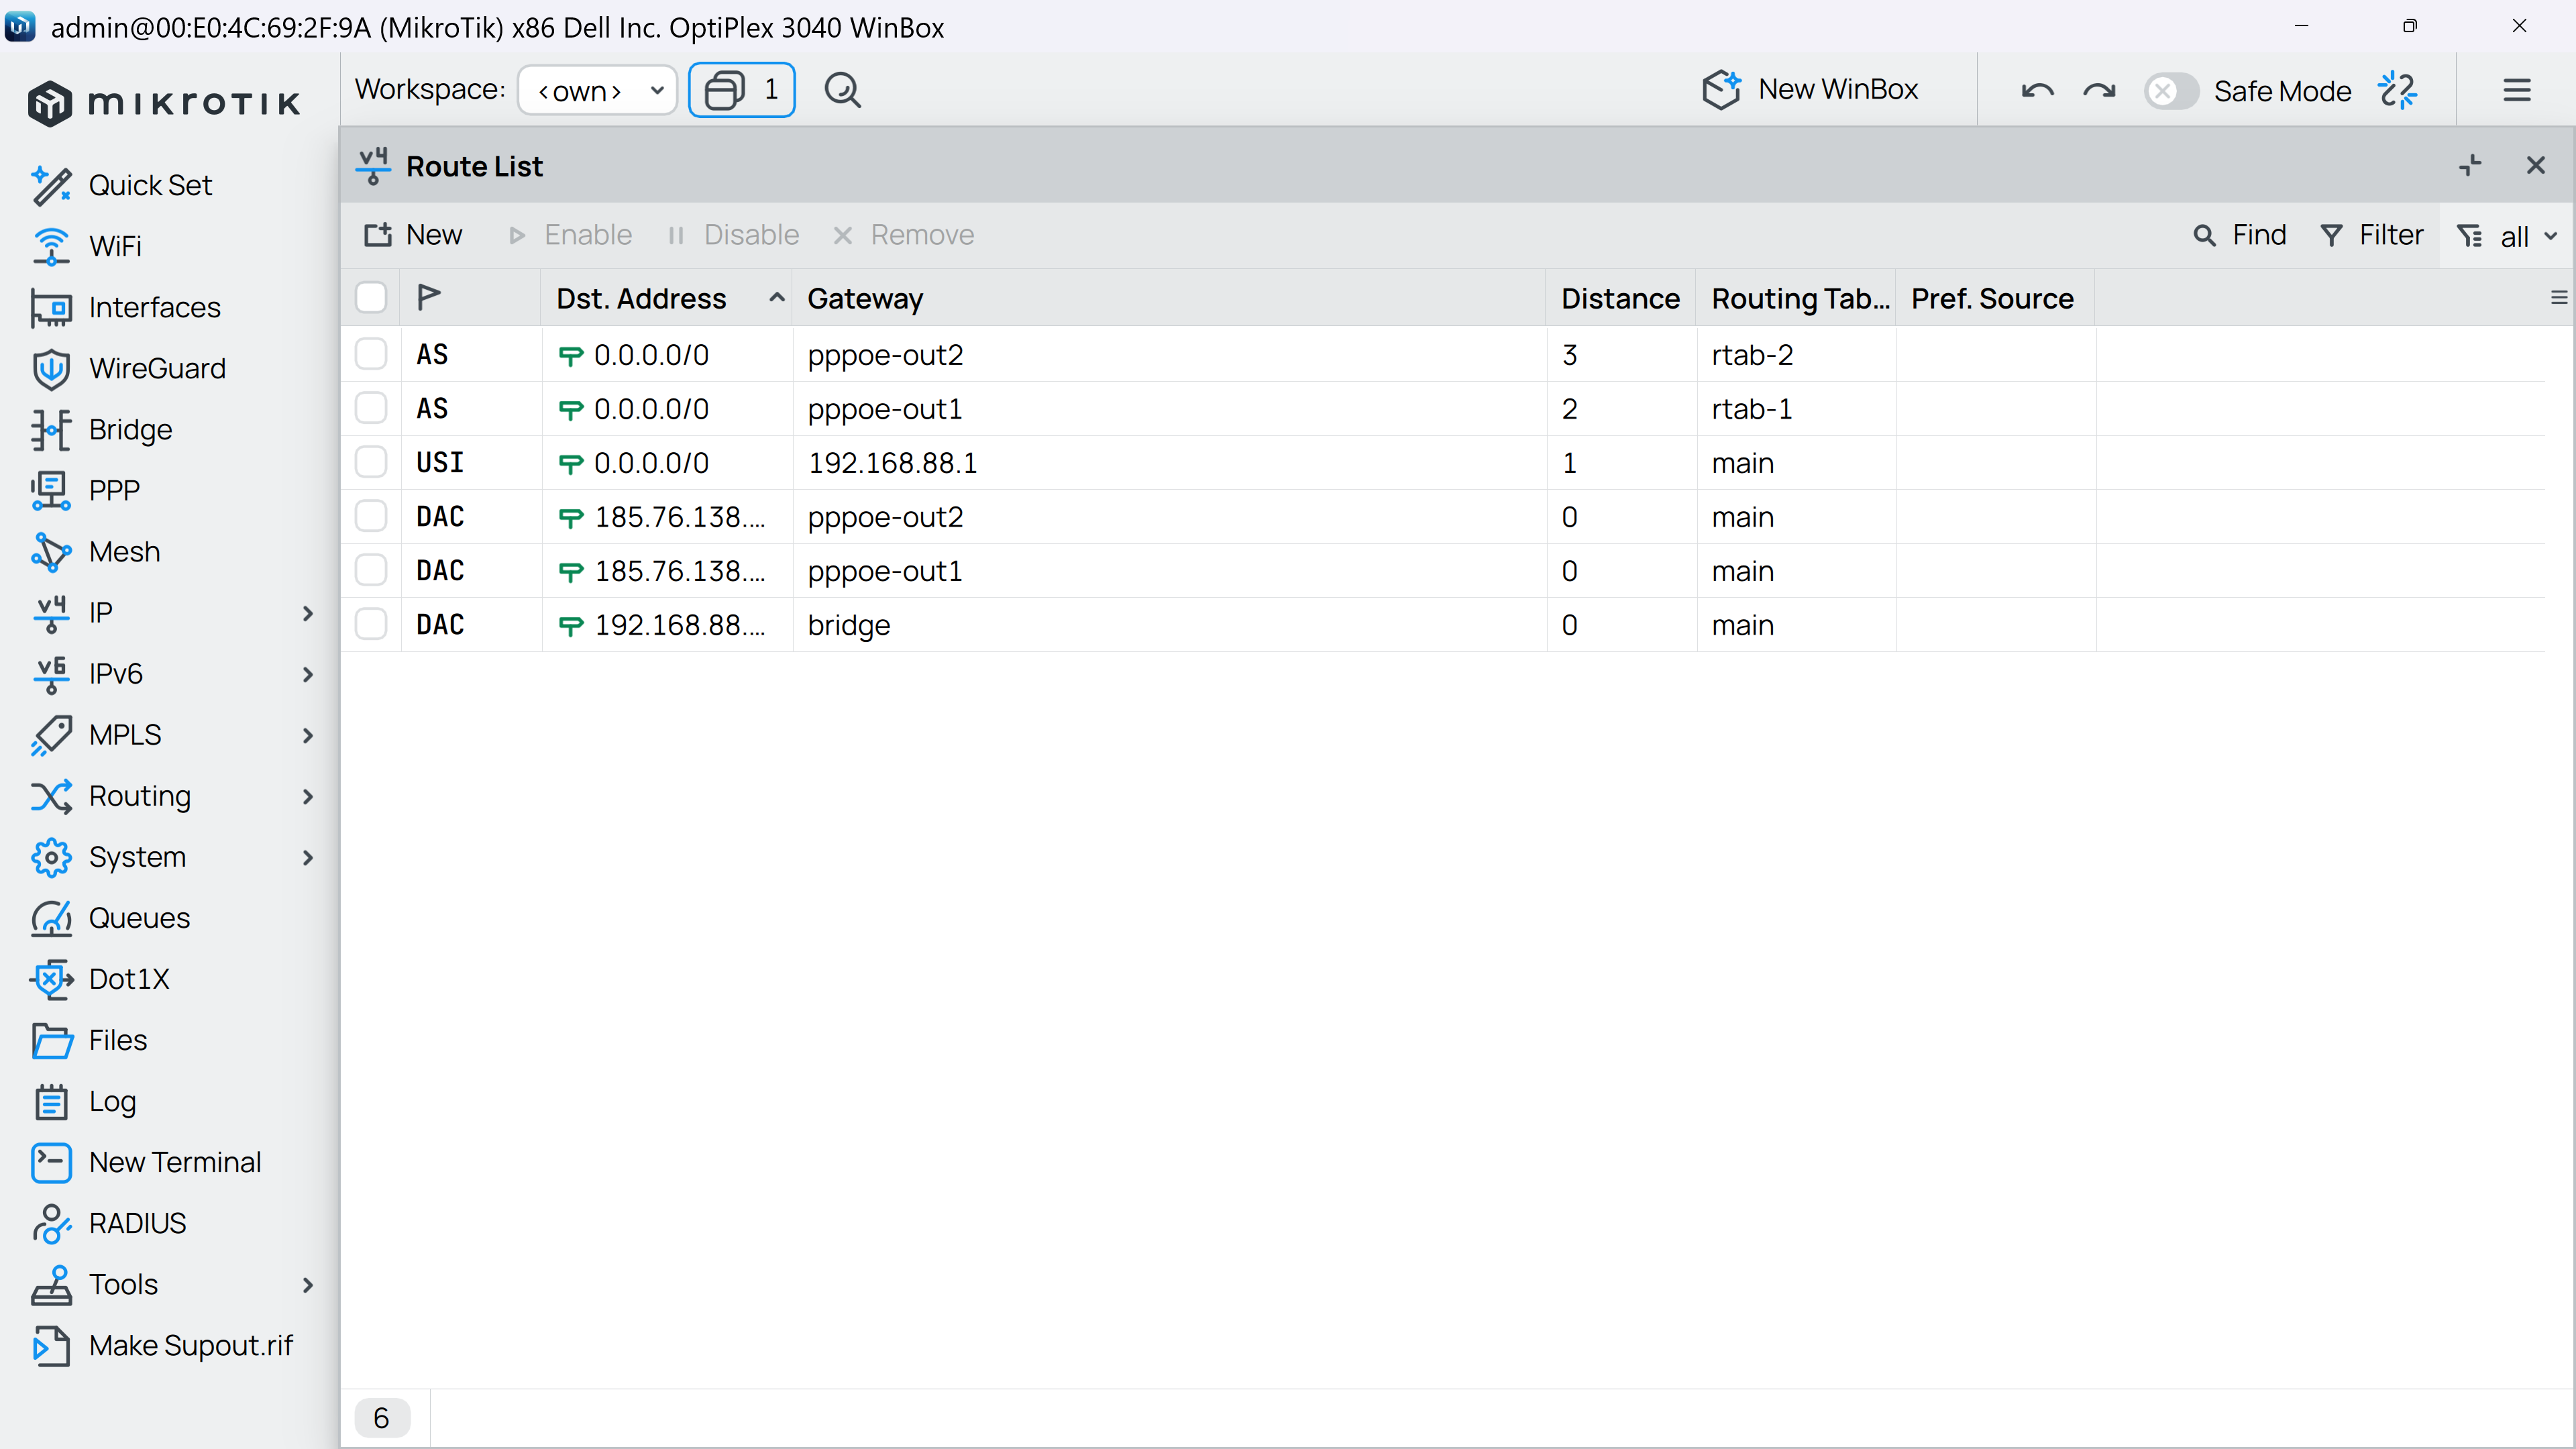Viewport: 2576px width, 1449px height.
Task: Click the Remove button
Action: point(903,235)
